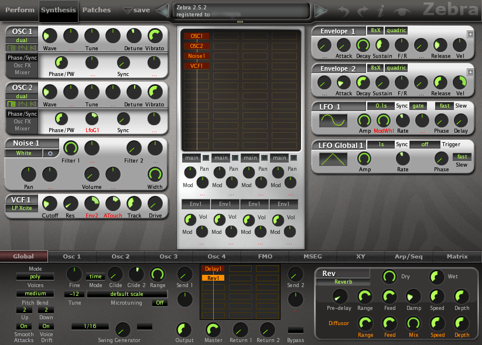Expand Envelope 2 with the plus icon
The height and width of the screenshot is (345, 482).
tap(470, 72)
